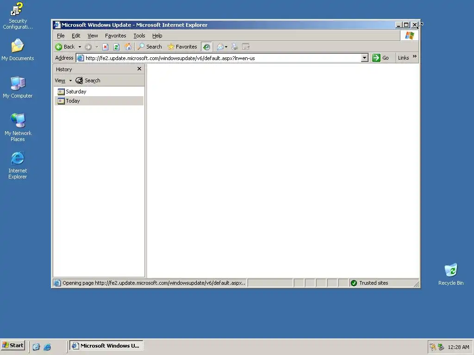The height and width of the screenshot is (355, 474).
Task: Click the 12:28 AM taskbar clock
Action: click(x=458, y=347)
